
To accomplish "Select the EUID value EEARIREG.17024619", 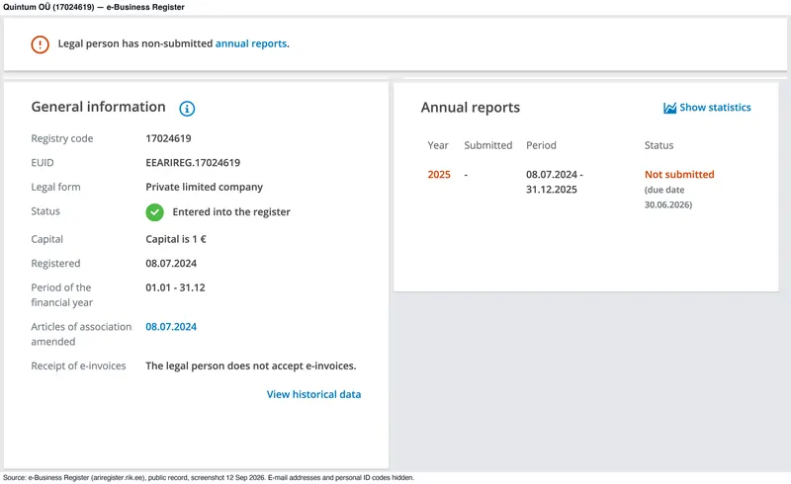I will tap(193, 162).
